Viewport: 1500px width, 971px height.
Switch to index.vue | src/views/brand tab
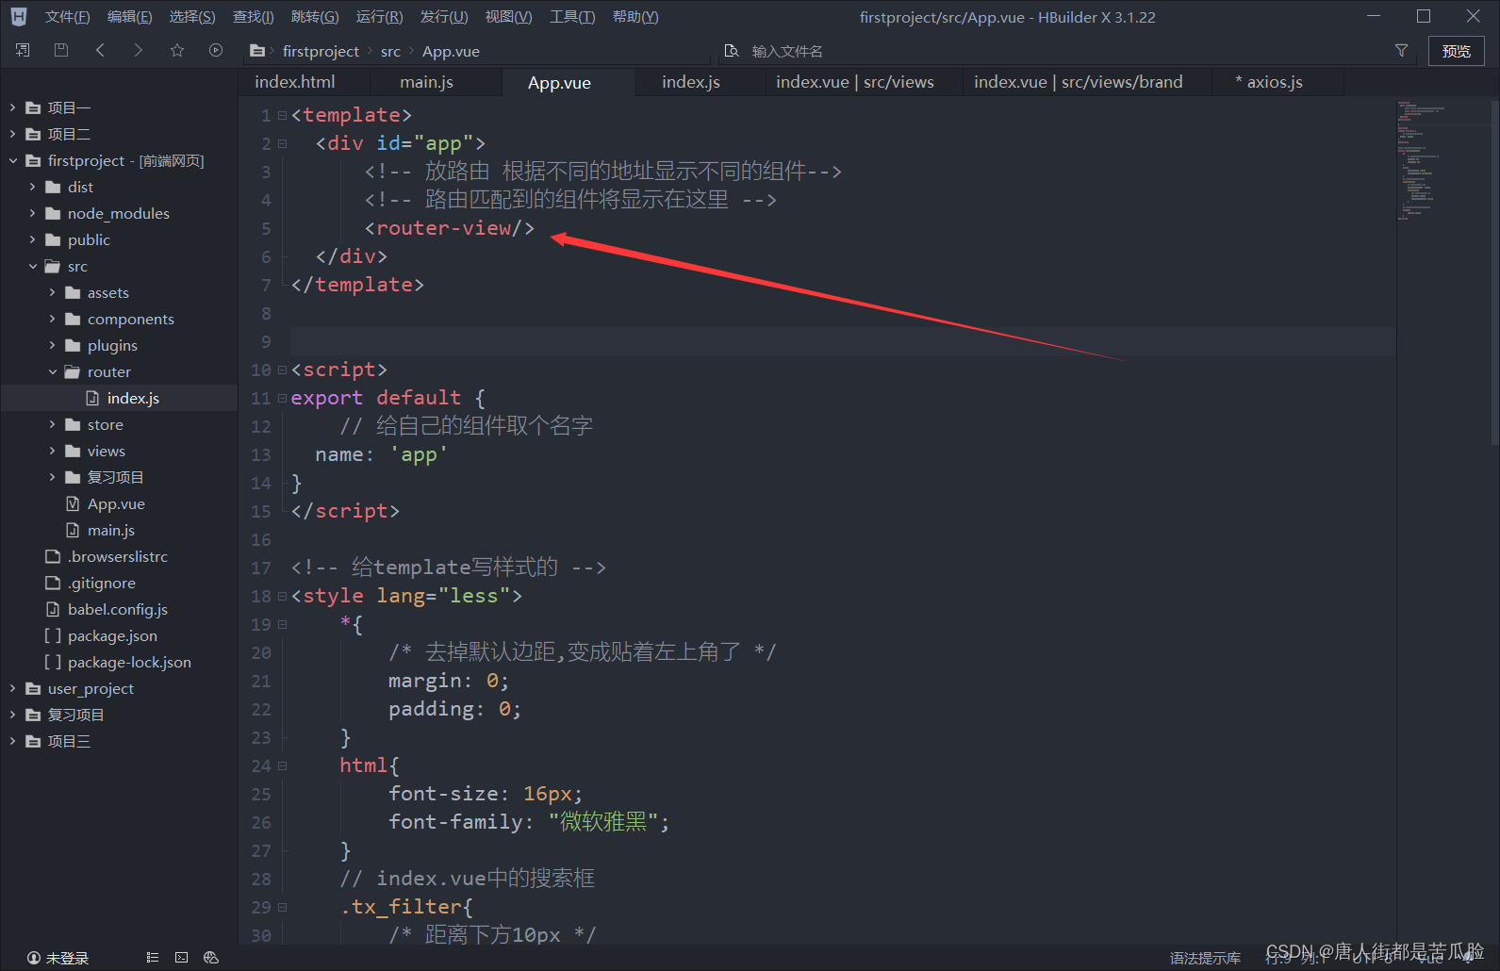click(1079, 82)
